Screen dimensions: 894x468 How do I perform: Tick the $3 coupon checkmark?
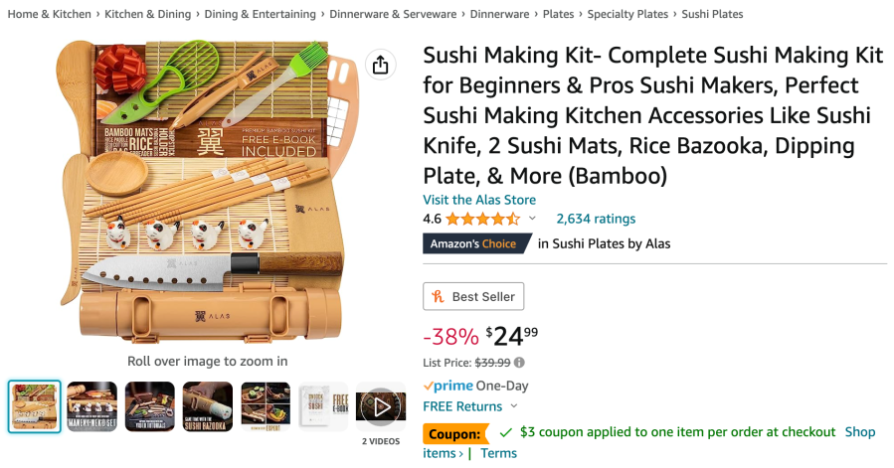coord(505,433)
